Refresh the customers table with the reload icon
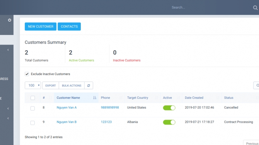Screen dimensions: 259x145 pos(89,85)
